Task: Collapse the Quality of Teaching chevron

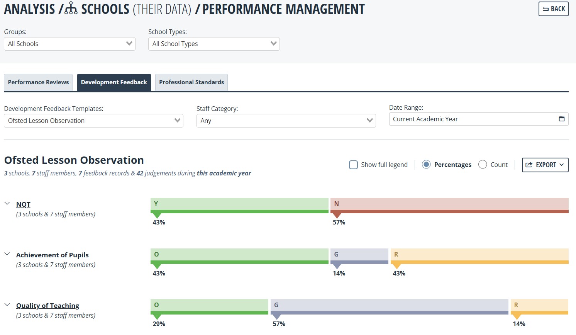Action: click(x=7, y=304)
